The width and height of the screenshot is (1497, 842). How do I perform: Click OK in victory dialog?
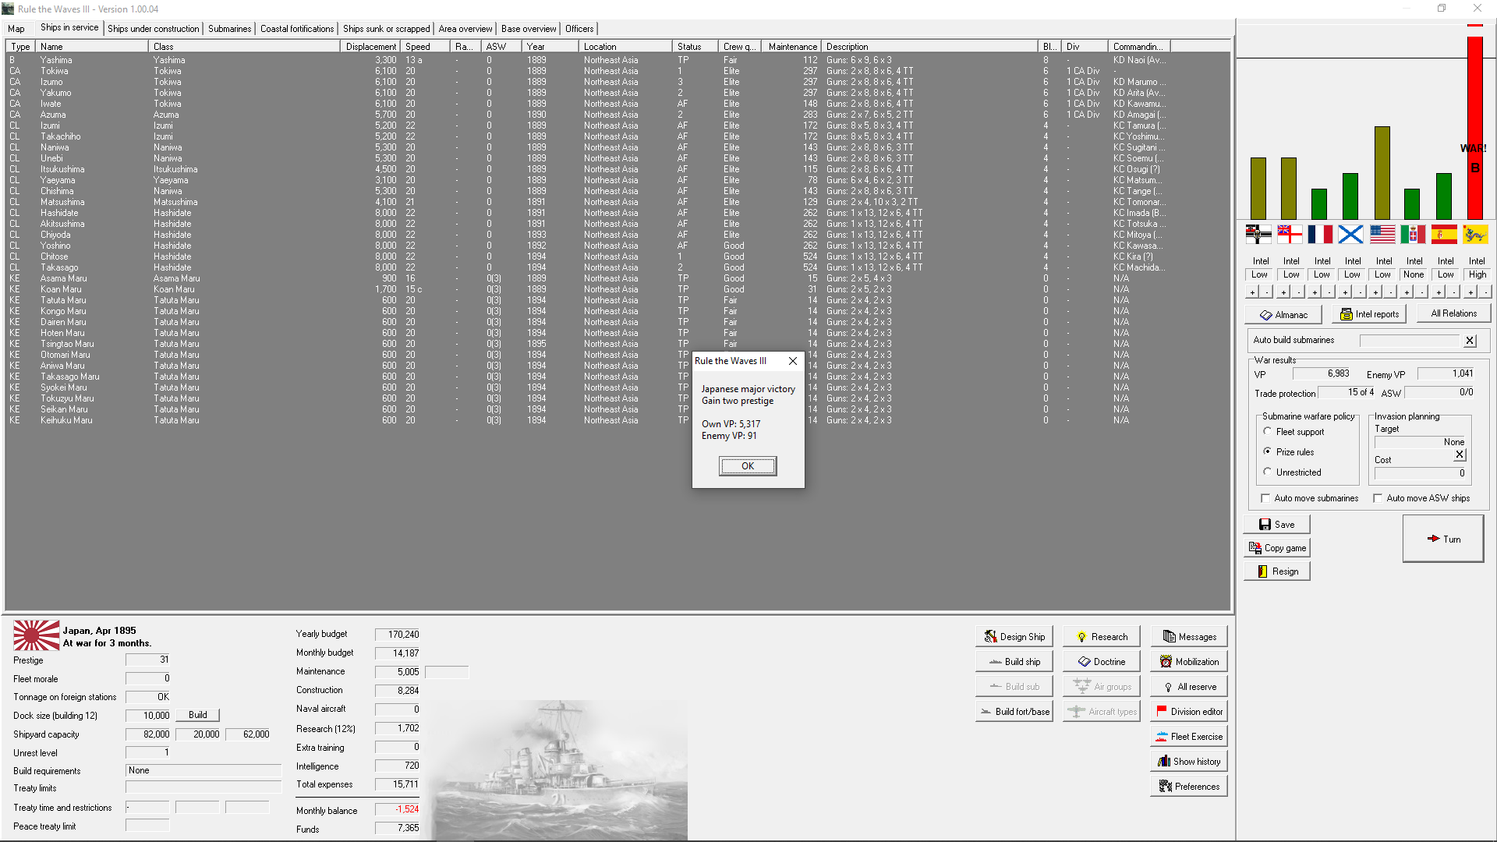747,466
